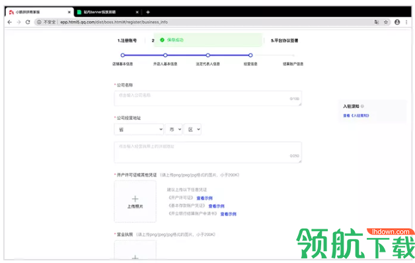Click the 营业执照 field label
This screenshot has height=263, width=415.
click(125, 235)
